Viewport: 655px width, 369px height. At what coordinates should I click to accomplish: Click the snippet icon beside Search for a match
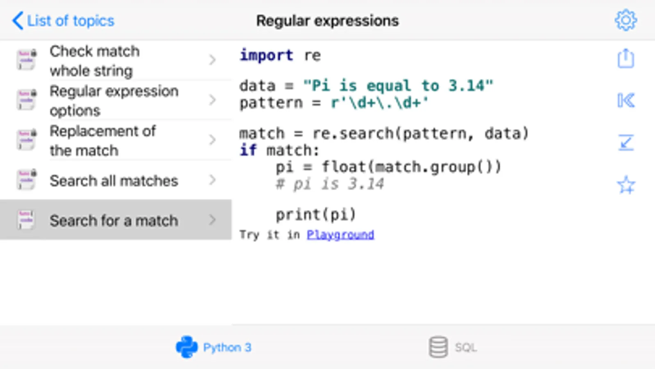26,220
